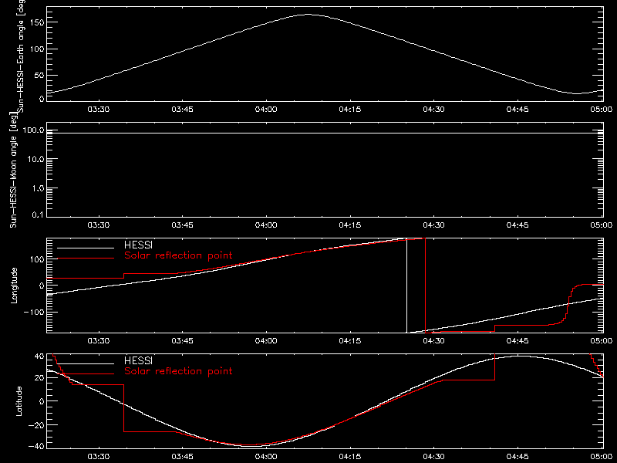617x463 pixels.
Task: Click the Sun-HESSI-Moon angle axis title
Action: click(13, 170)
